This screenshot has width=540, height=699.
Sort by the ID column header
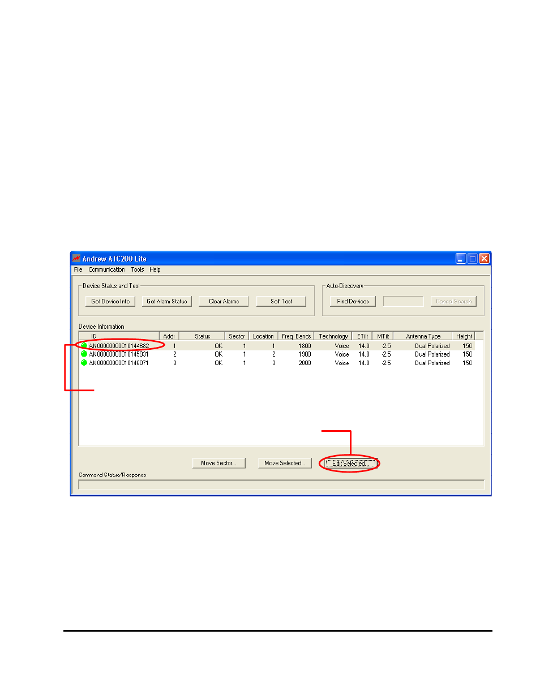[x=119, y=336]
